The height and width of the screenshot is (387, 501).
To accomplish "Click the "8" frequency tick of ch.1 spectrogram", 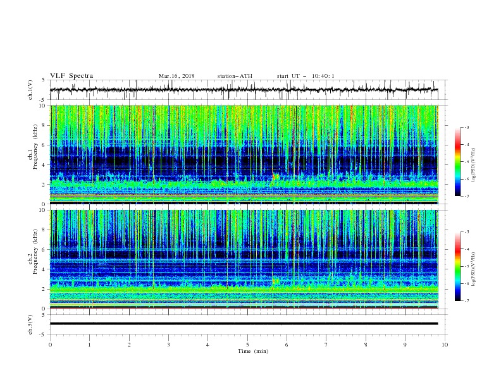I will [x=44, y=125].
